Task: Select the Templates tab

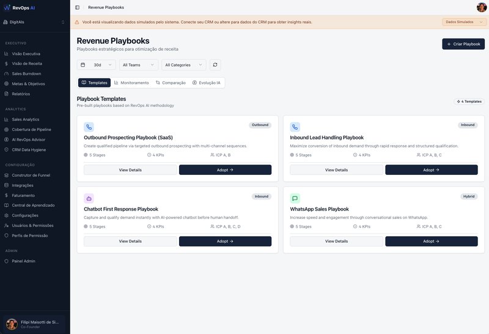Action: point(94,83)
